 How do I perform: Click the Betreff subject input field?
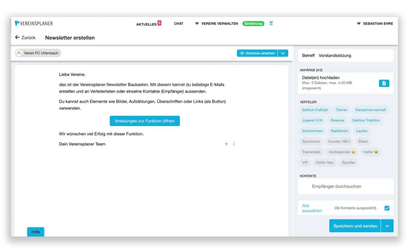click(346, 55)
